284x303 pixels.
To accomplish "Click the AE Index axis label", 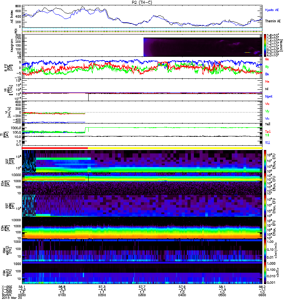I will coord(12,17).
